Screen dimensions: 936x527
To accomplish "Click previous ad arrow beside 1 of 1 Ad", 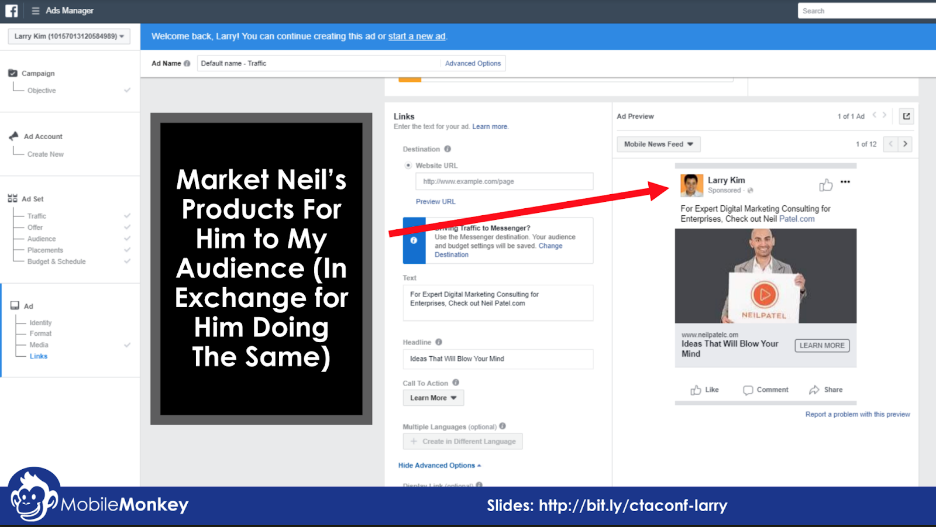I will pyautogui.click(x=875, y=115).
